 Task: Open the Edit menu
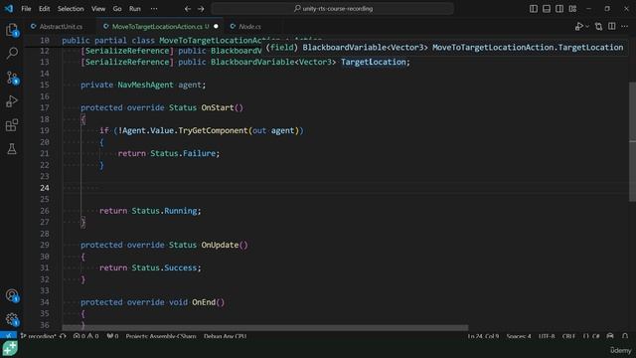click(44, 9)
